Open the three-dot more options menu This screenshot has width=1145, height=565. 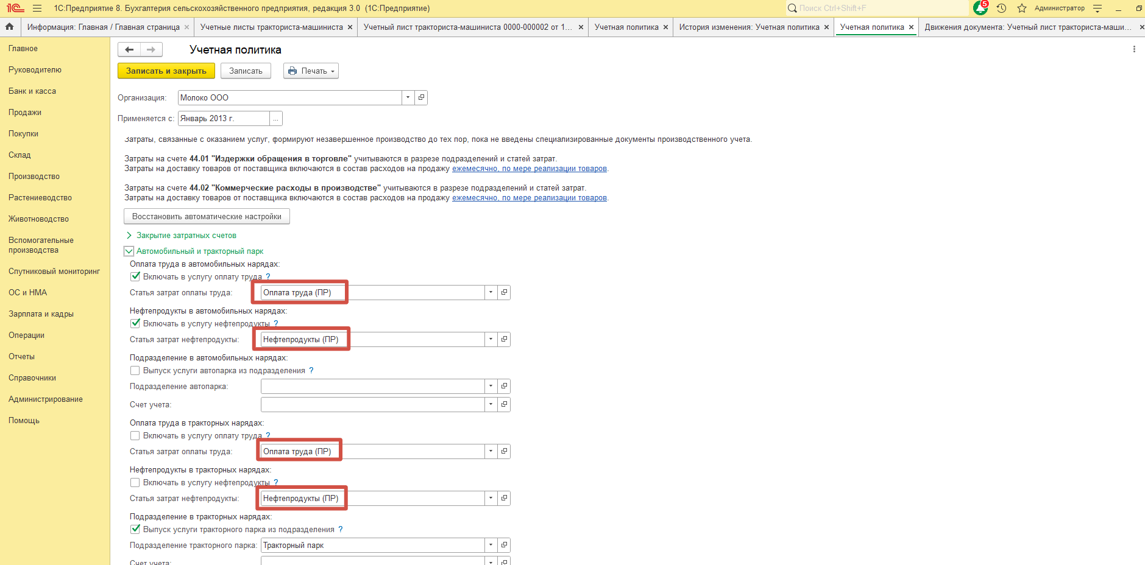pos(1134,49)
